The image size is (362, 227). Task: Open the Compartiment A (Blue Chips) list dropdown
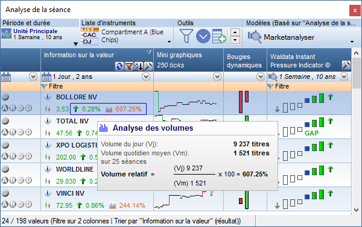tap(169, 42)
